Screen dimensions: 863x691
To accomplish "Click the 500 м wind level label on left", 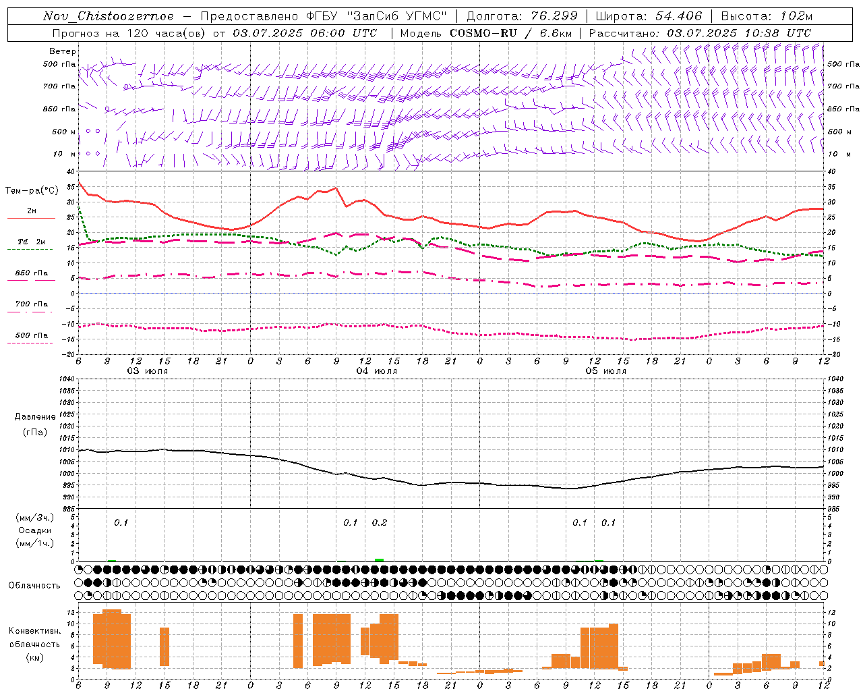I will pos(64,132).
